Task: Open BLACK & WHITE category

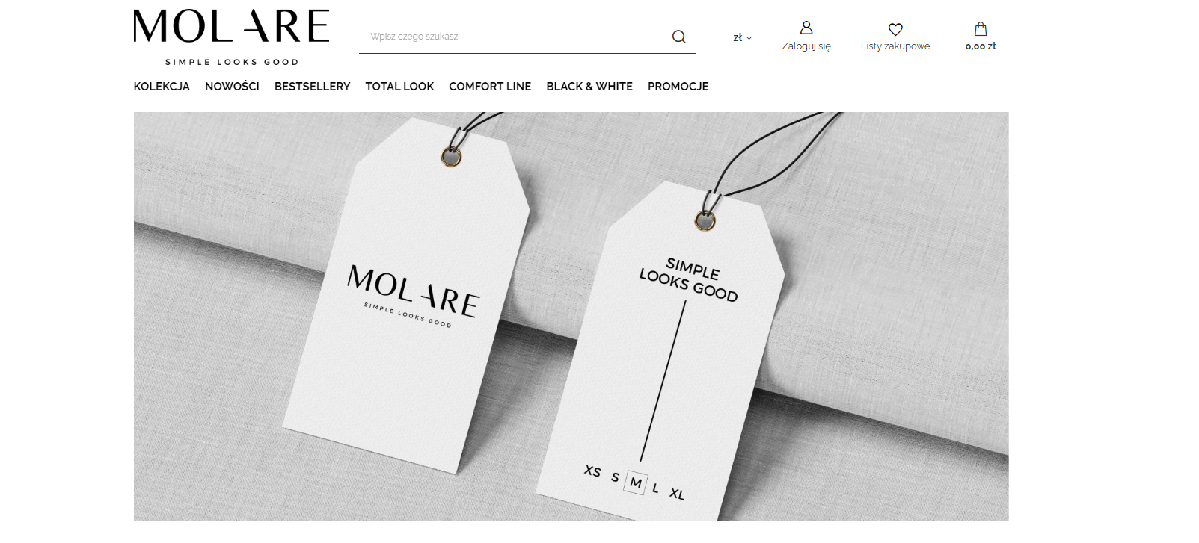Action: tap(589, 87)
